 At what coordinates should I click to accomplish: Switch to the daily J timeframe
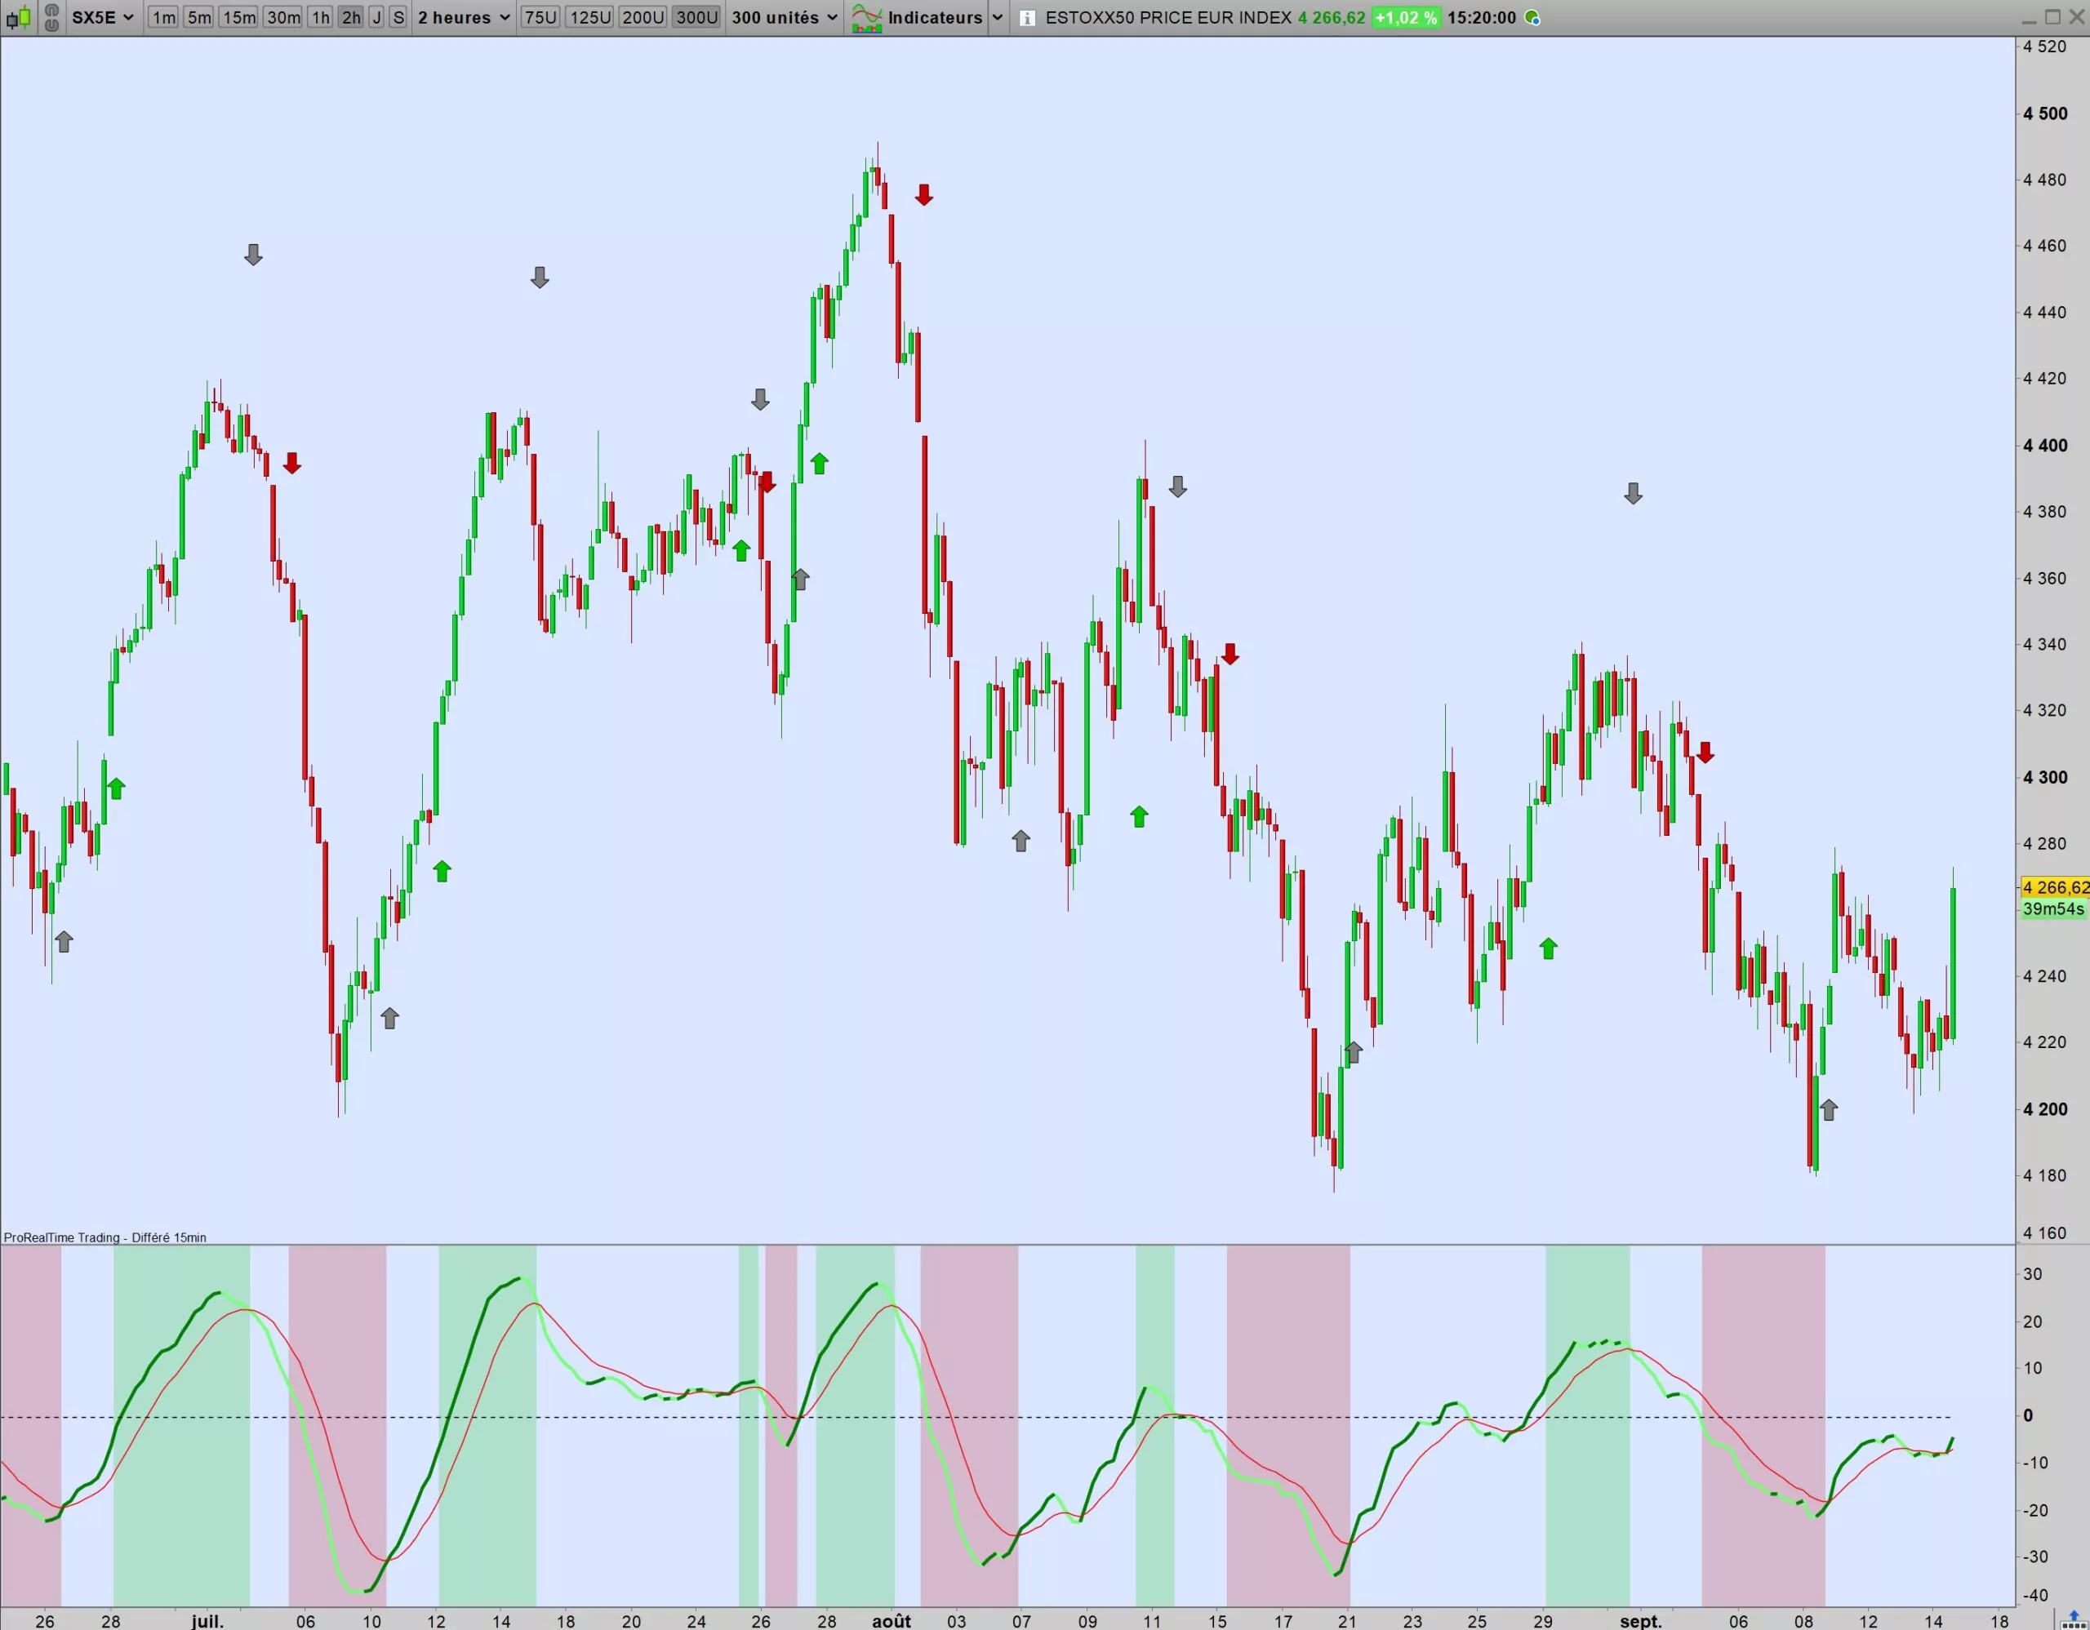pos(377,17)
